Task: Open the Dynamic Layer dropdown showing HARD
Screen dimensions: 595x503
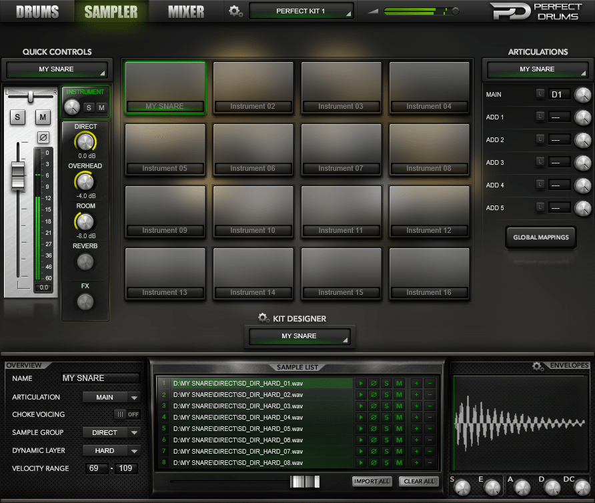Action: [111, 450]
